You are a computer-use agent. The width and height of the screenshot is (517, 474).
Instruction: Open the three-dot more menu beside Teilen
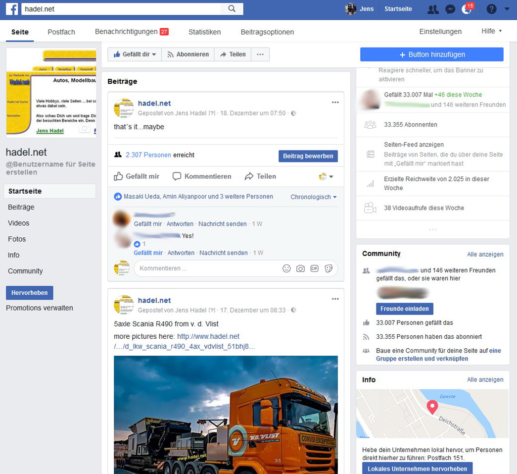[260, 54]
